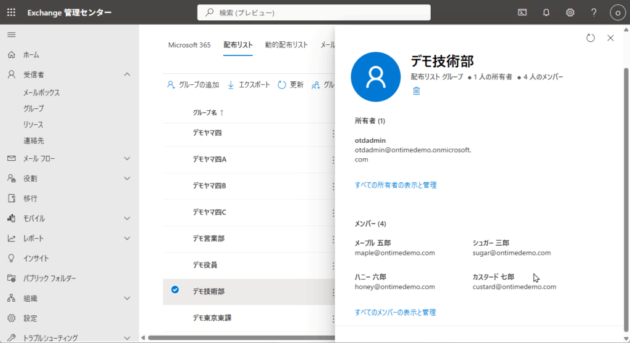Screen dimensions: 630x343
Task: Toggle the hamburger navigation menu
Action: click(x=12, y=34)
